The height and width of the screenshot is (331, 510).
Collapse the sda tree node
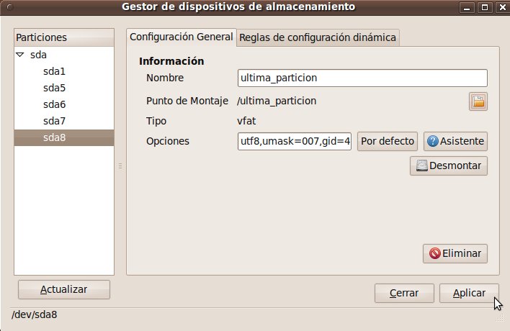(x=20, y=55)
